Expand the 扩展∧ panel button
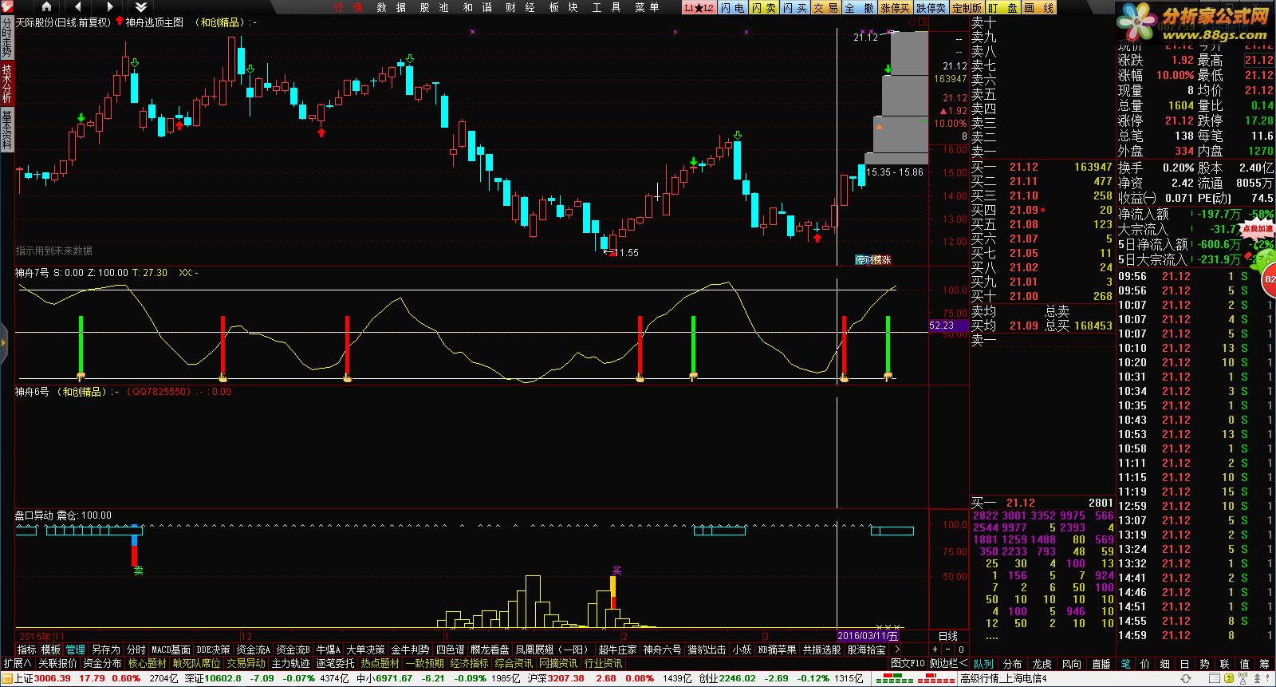Viewport: 1276px width, 687px height. pos(18,663)
